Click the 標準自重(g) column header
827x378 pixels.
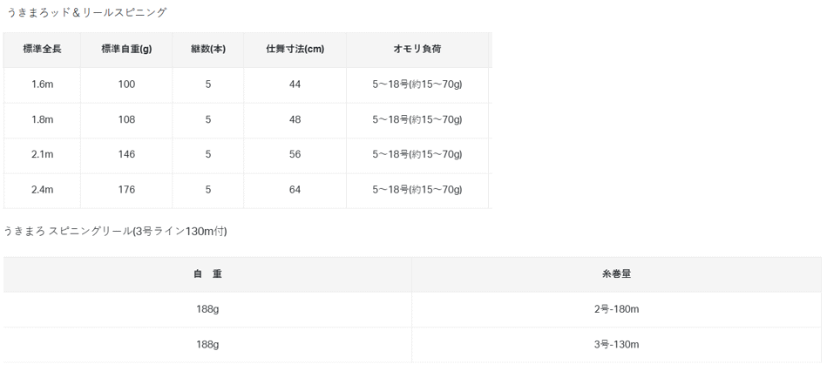click(x=126, y=49)
